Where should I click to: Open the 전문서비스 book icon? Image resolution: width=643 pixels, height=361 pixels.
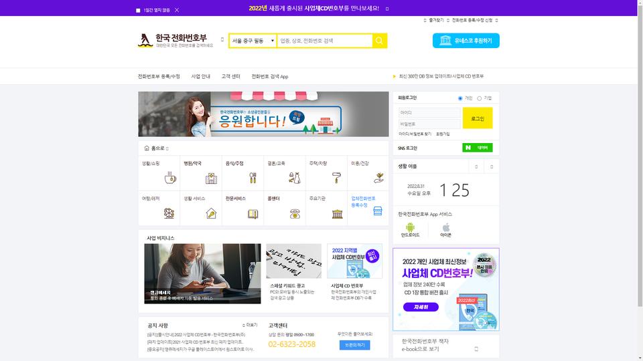253,214
